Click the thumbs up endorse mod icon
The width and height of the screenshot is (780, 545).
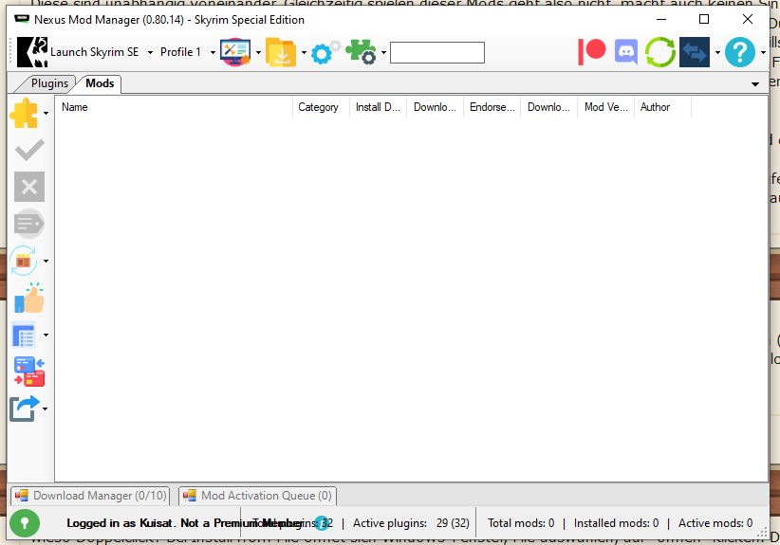(28, 298)
